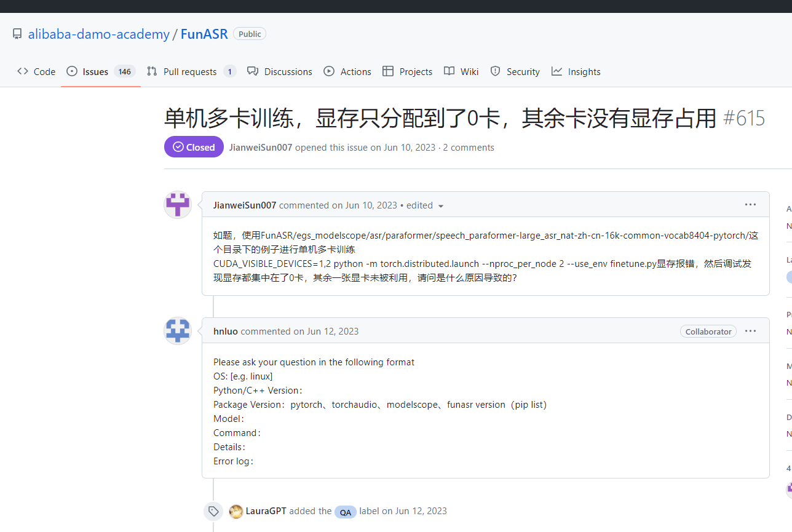Click JianweiSun007's purple avatar
This screenshot has height=532, width=792.
[x=178, y=205]
